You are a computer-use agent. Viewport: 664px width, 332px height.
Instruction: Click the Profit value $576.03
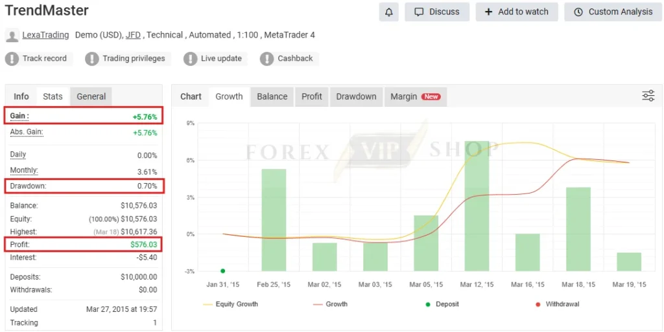143,245
